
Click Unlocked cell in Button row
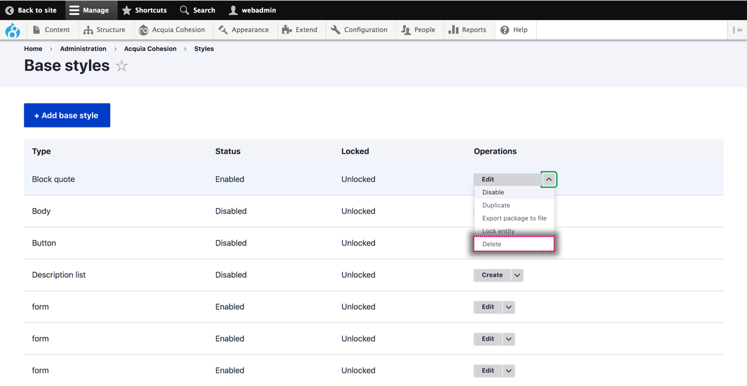[x=358, y=243]
